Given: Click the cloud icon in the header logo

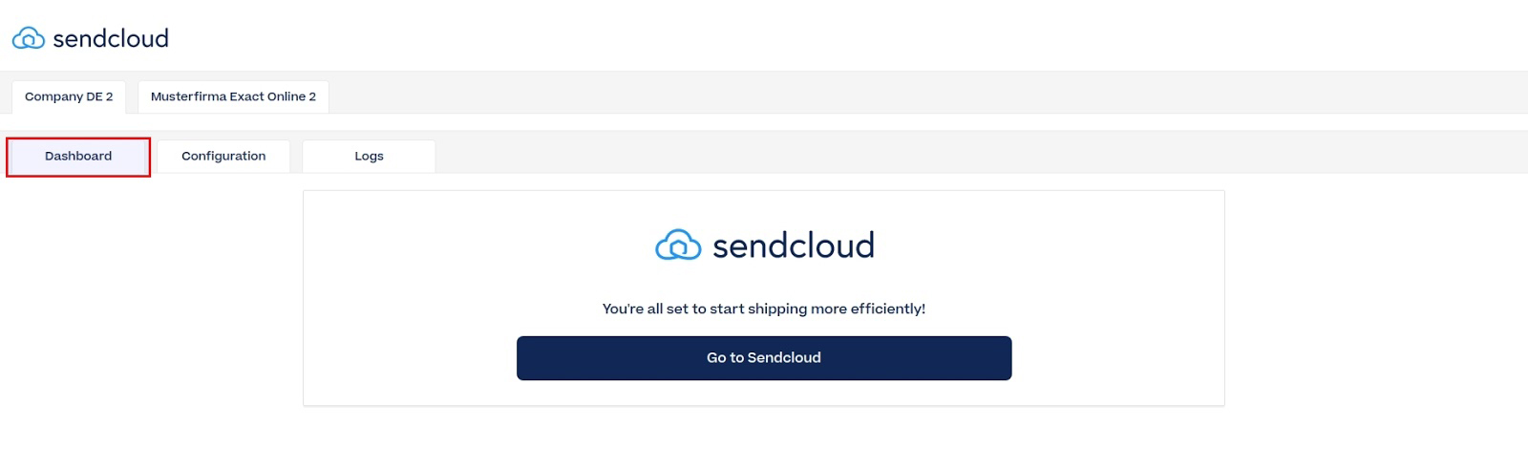Looking at the screenshot, I should [28, 38].
